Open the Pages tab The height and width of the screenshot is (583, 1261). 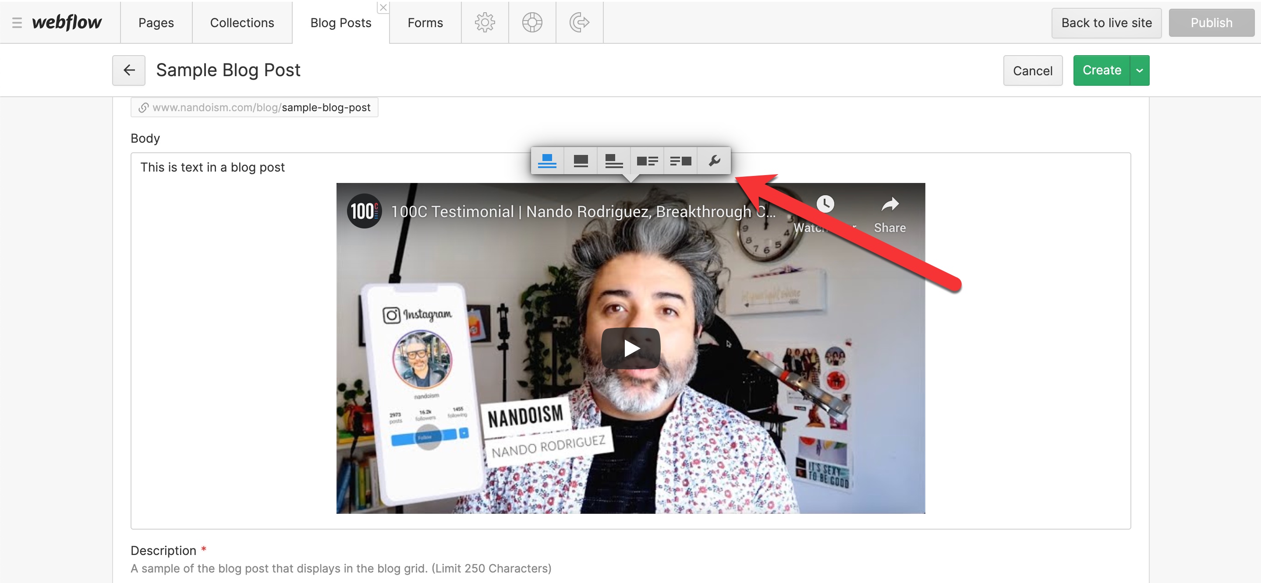click(156, 22)
